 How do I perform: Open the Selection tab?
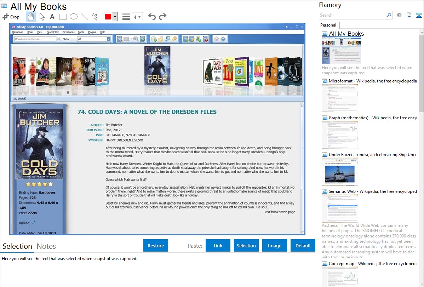click(17, 246)
